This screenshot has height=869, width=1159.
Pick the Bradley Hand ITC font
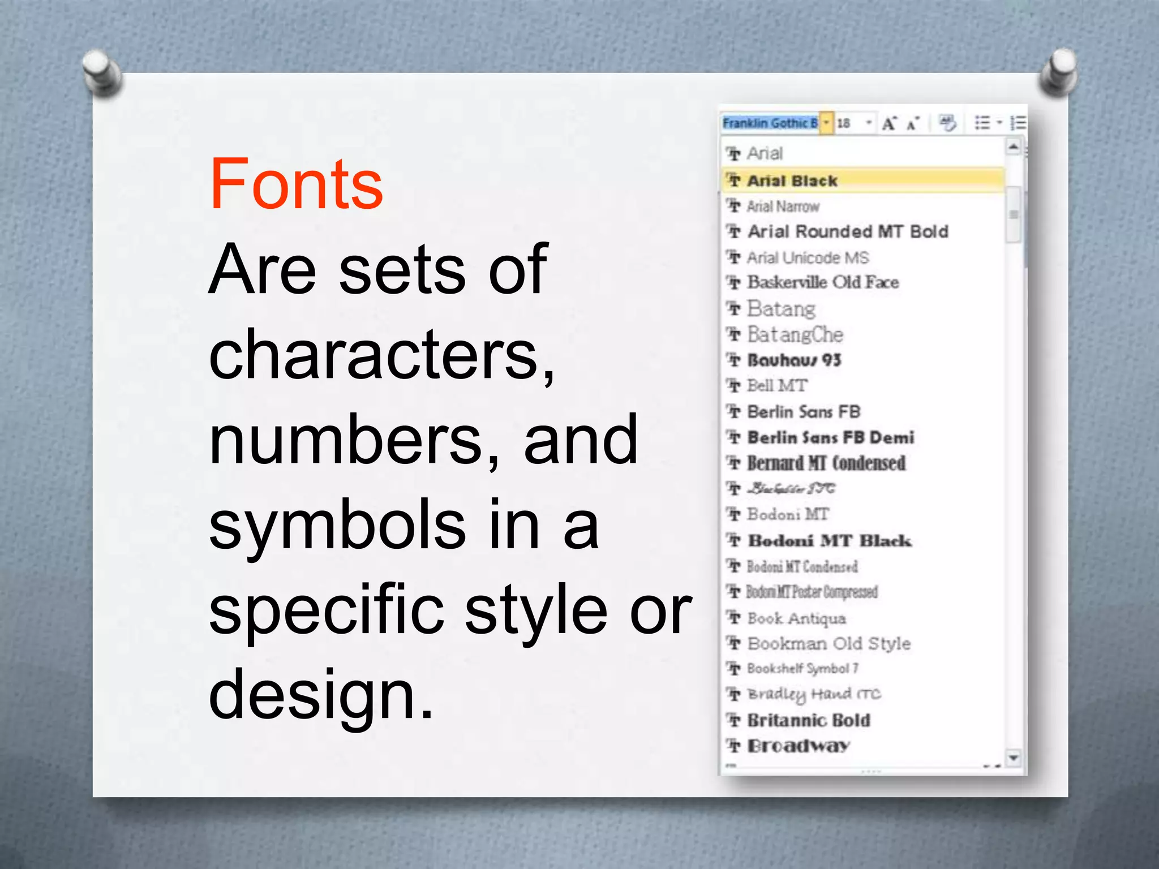pyautogui.click(x=864, y=694)
